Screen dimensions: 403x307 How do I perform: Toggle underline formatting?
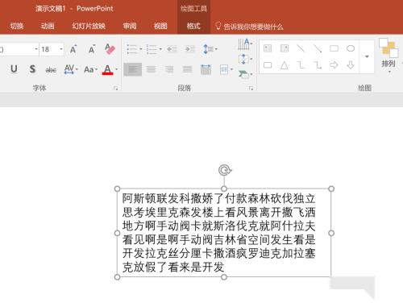point(14,69)
